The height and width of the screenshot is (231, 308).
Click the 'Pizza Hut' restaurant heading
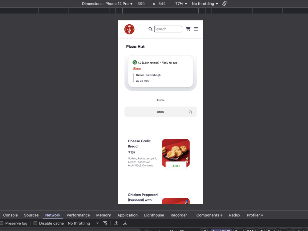click(x=135, y=47)
